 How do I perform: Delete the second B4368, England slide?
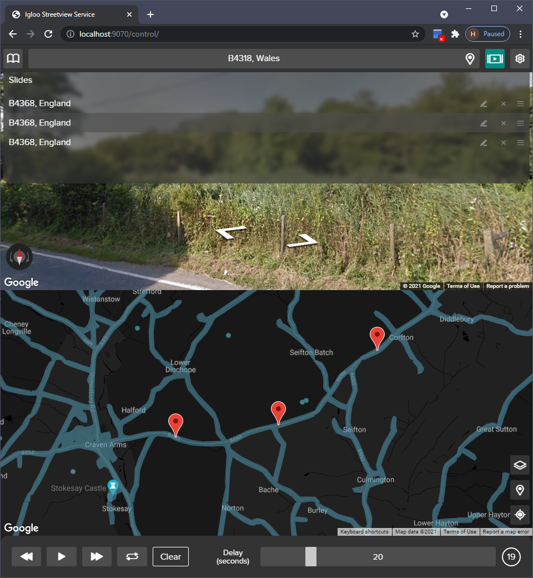[x=504, y=123]
